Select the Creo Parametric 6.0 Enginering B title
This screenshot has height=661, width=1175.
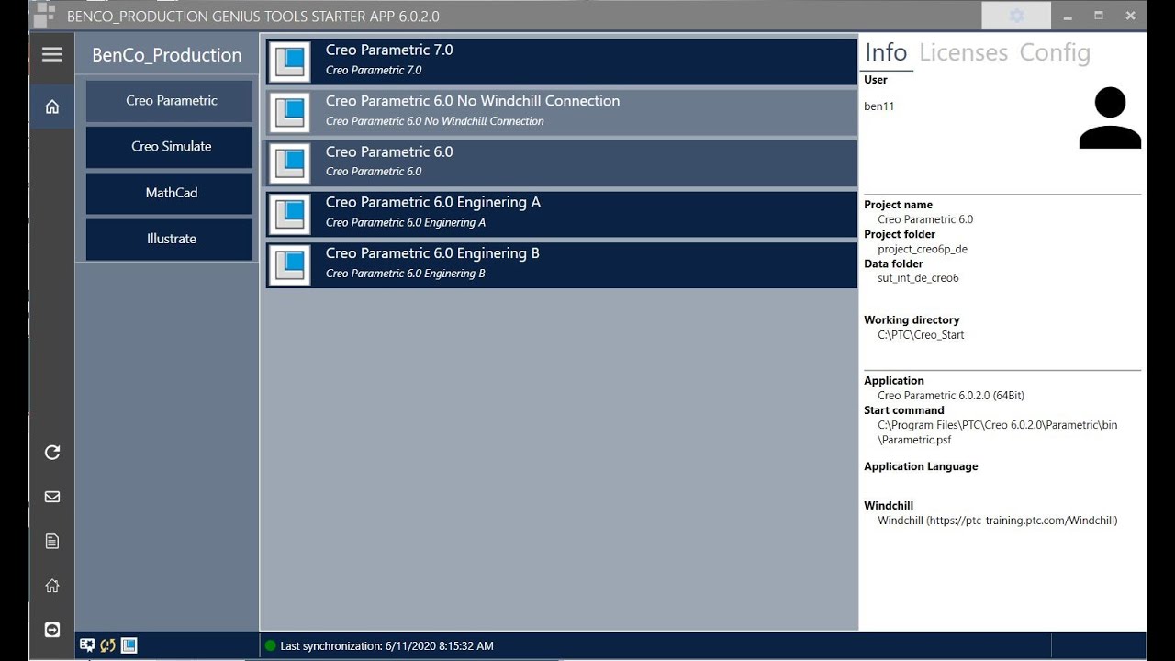click(x=432, y=252)
